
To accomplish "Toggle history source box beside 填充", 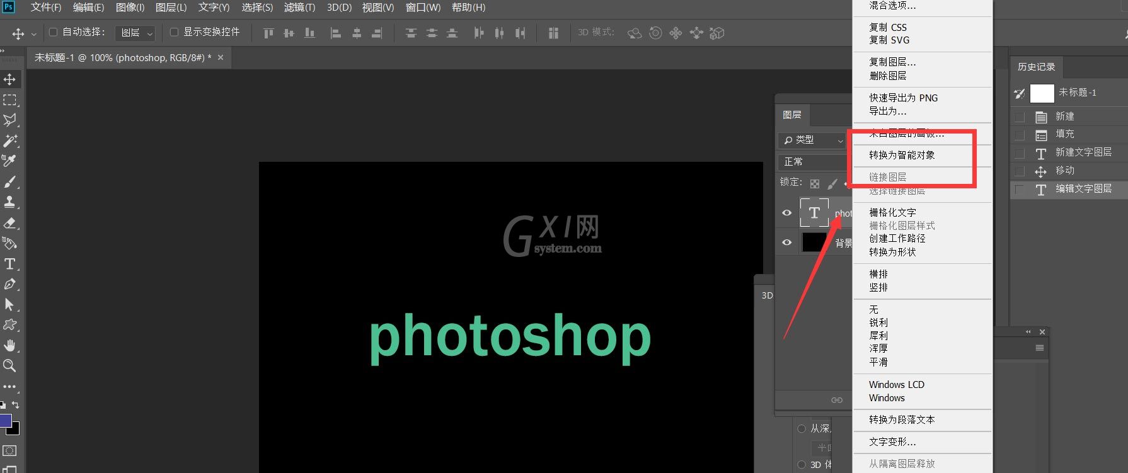I will coord(1020,135).
